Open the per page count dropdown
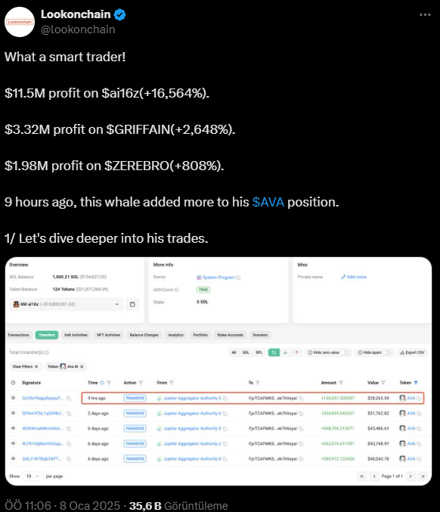This screenshot has height=512, width=440. 33,476
